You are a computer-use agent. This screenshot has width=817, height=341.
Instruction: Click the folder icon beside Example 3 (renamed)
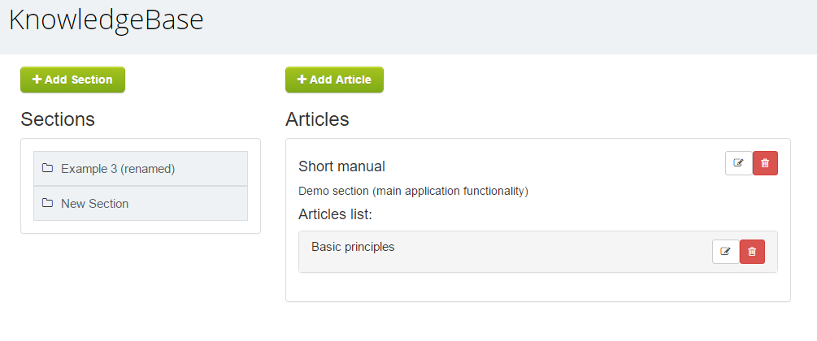[47, 168]
